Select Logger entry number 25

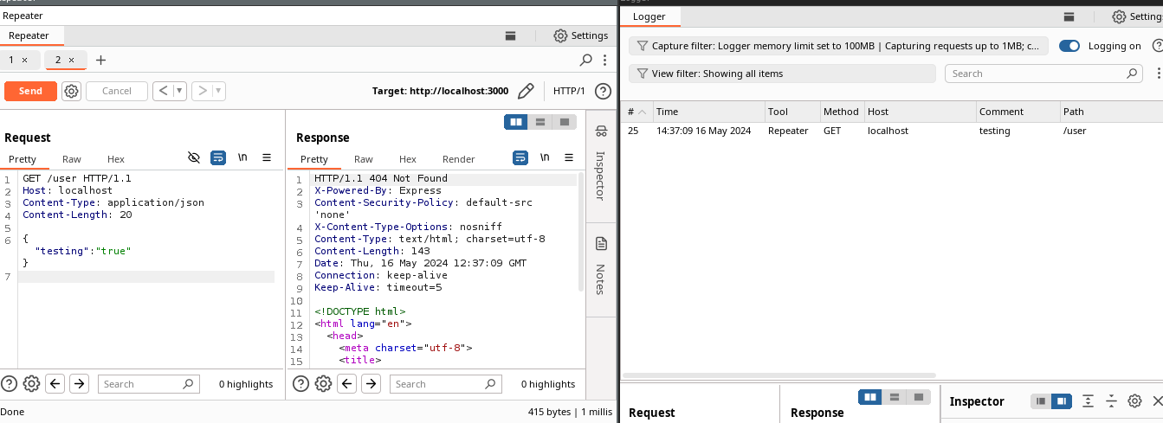pos(892,131)
